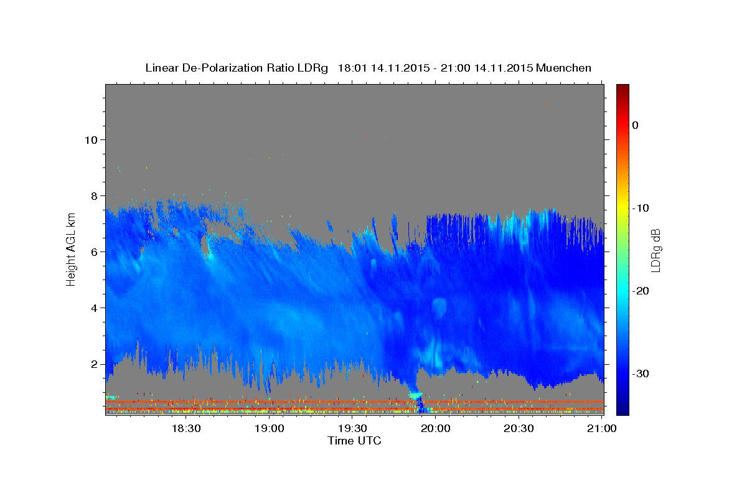This screenshot has width=747, height=498.
Task: Click the colorbar value 0 label
Action: pos(635,125)
